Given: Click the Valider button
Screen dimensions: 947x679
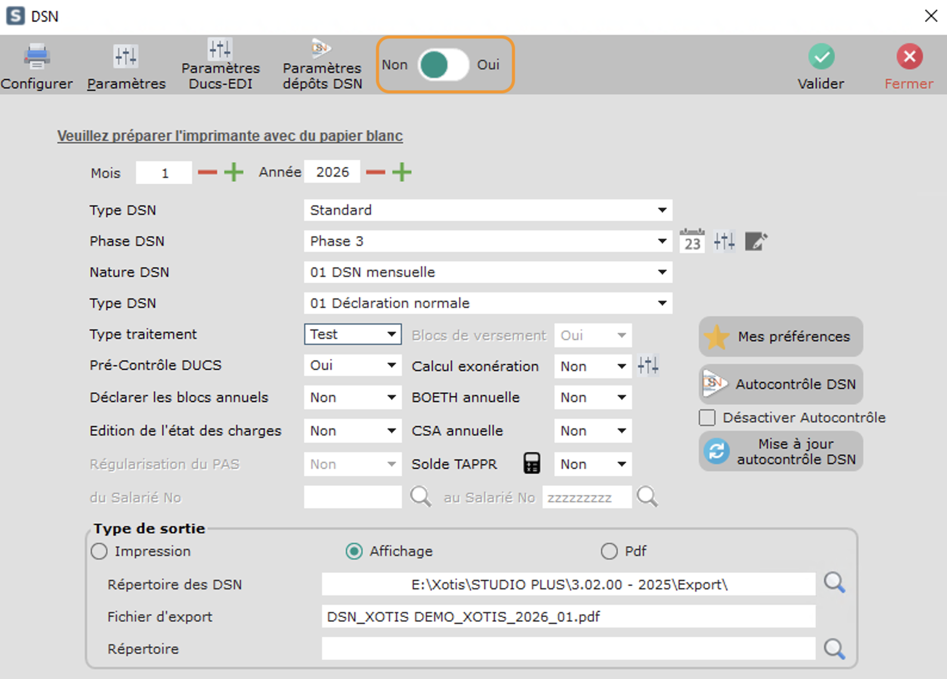Looking at the screenshot, I should tap(821, 66).
